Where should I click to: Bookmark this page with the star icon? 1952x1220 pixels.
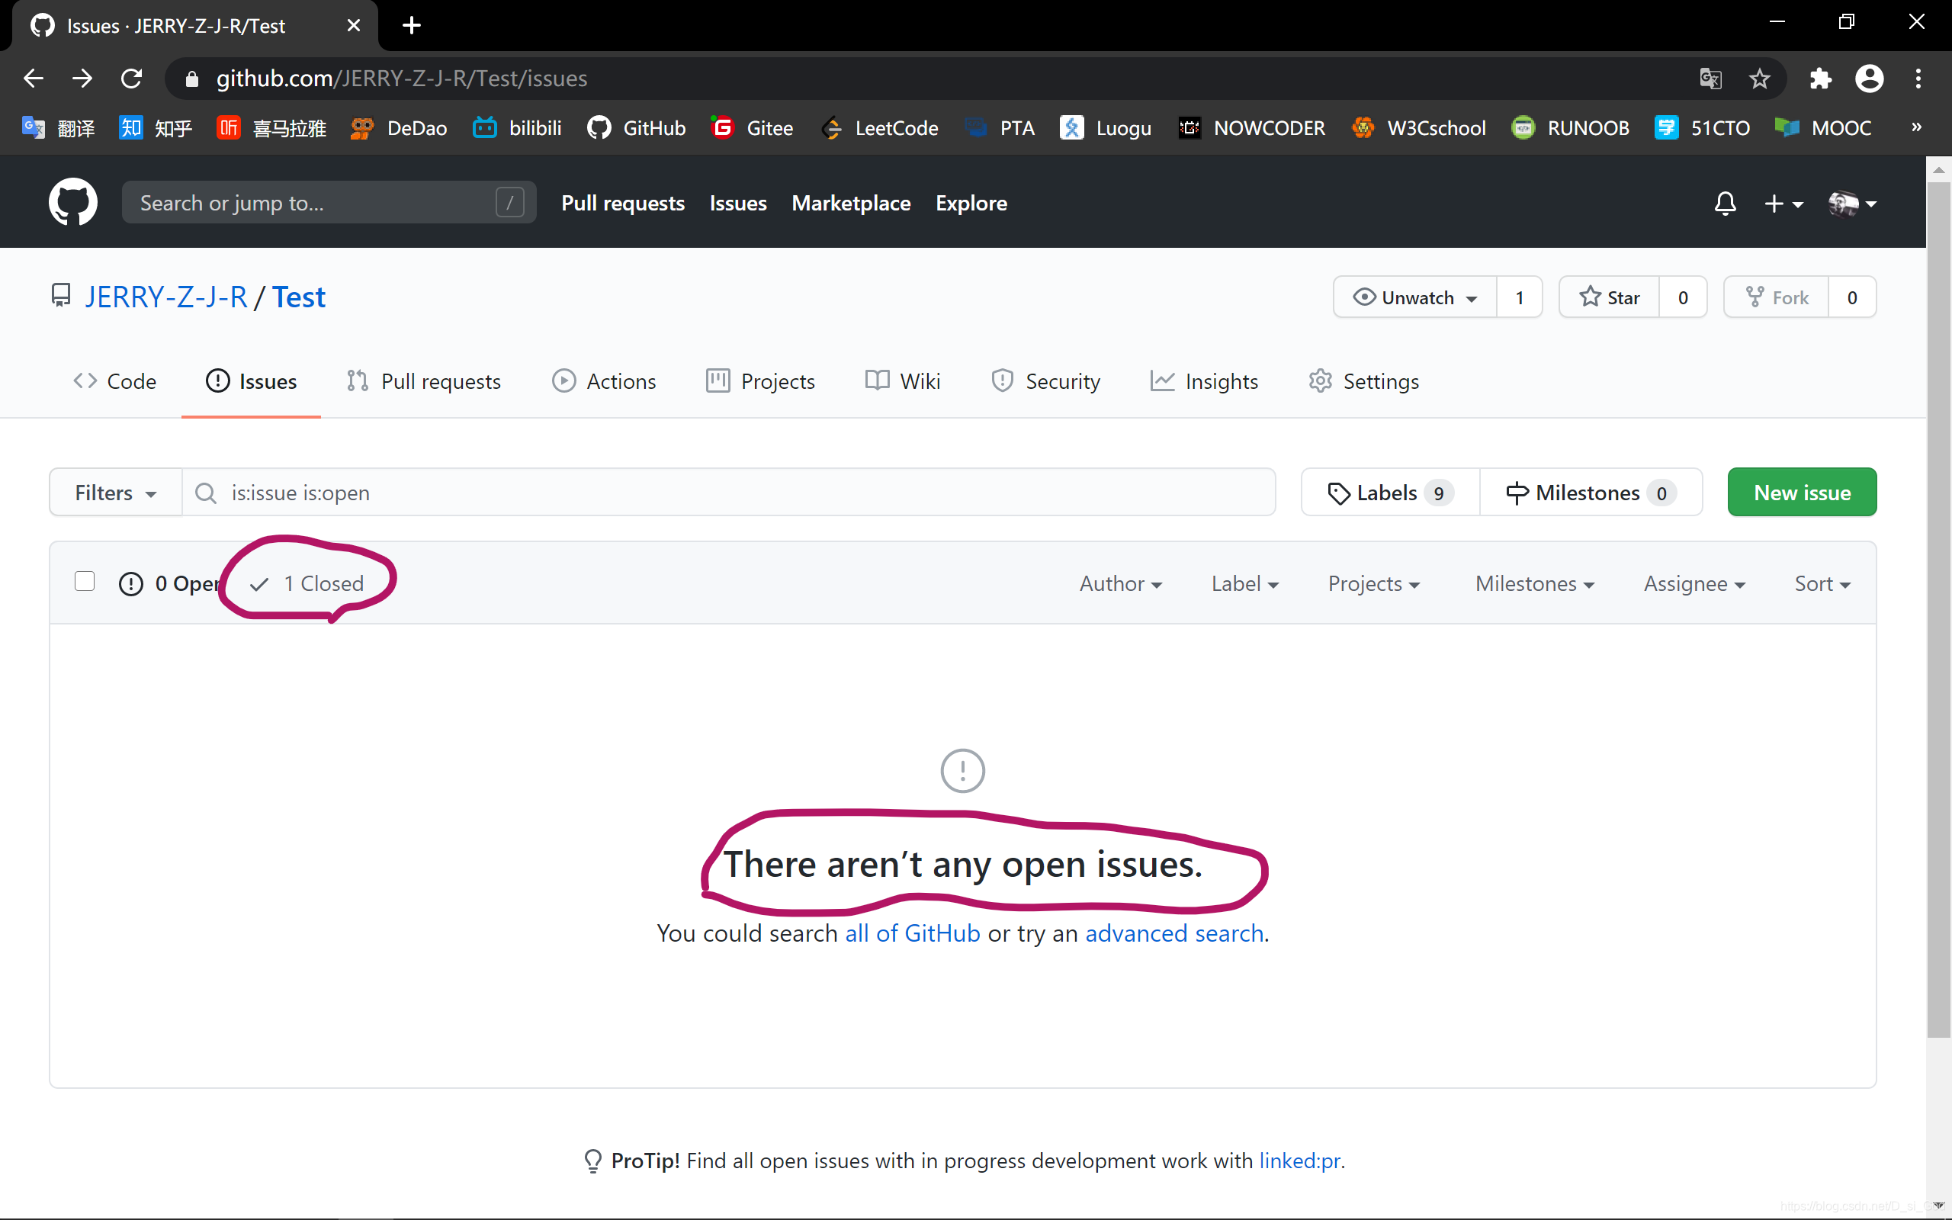pos(1759,79)
